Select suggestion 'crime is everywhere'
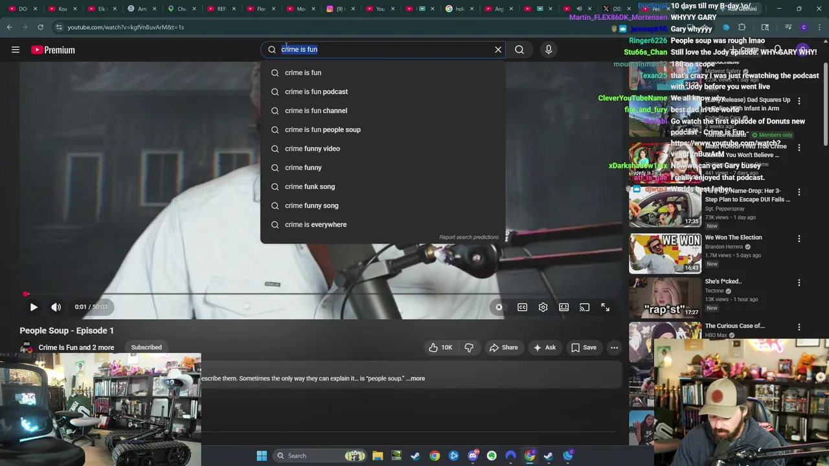 pyautogui.click(x=383, y=225)
